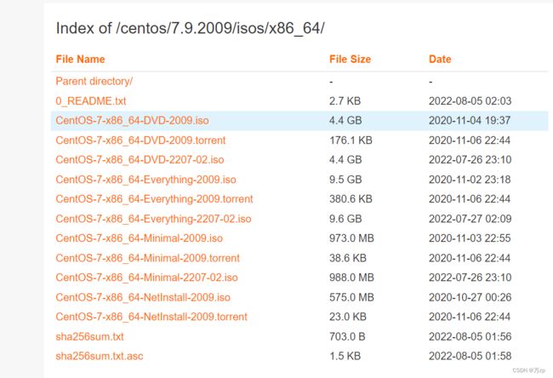Select the 9.6 GB size value
Screen dimensions: 553x378
click(345, 219)
